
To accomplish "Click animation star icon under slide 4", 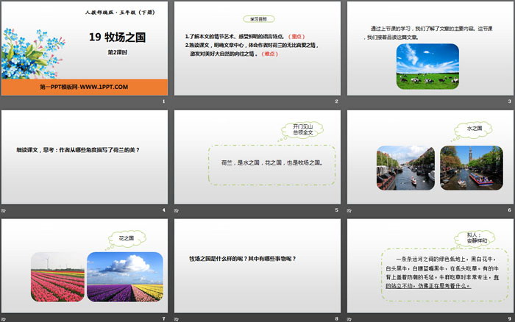I will tap(3, 210).
